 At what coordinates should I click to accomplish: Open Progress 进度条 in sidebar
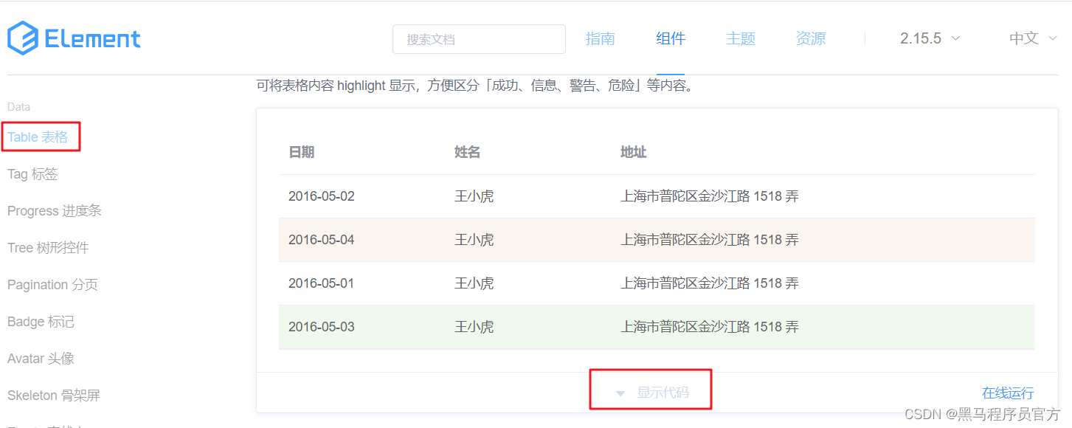(x=55, y=211)
